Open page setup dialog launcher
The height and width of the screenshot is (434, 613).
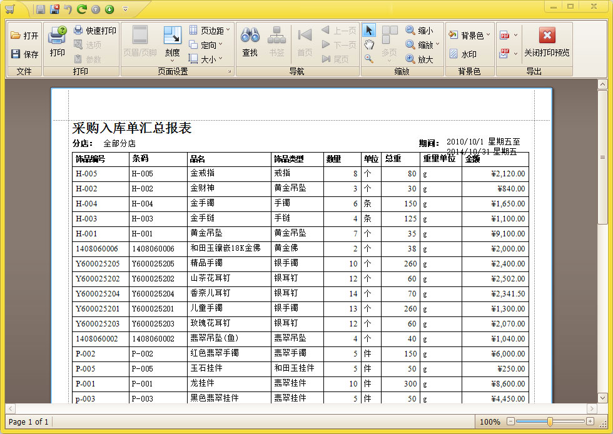230,71
